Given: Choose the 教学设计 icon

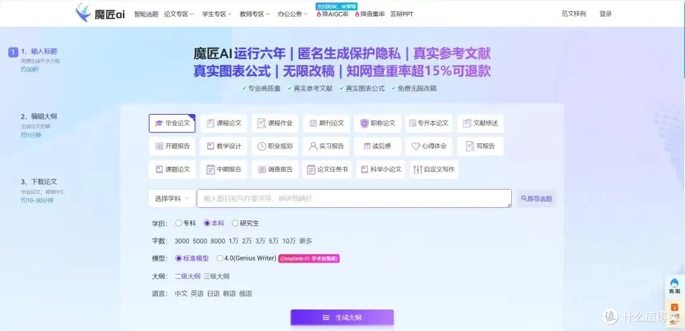Looking at the screenshot, I should click(211, 146).
